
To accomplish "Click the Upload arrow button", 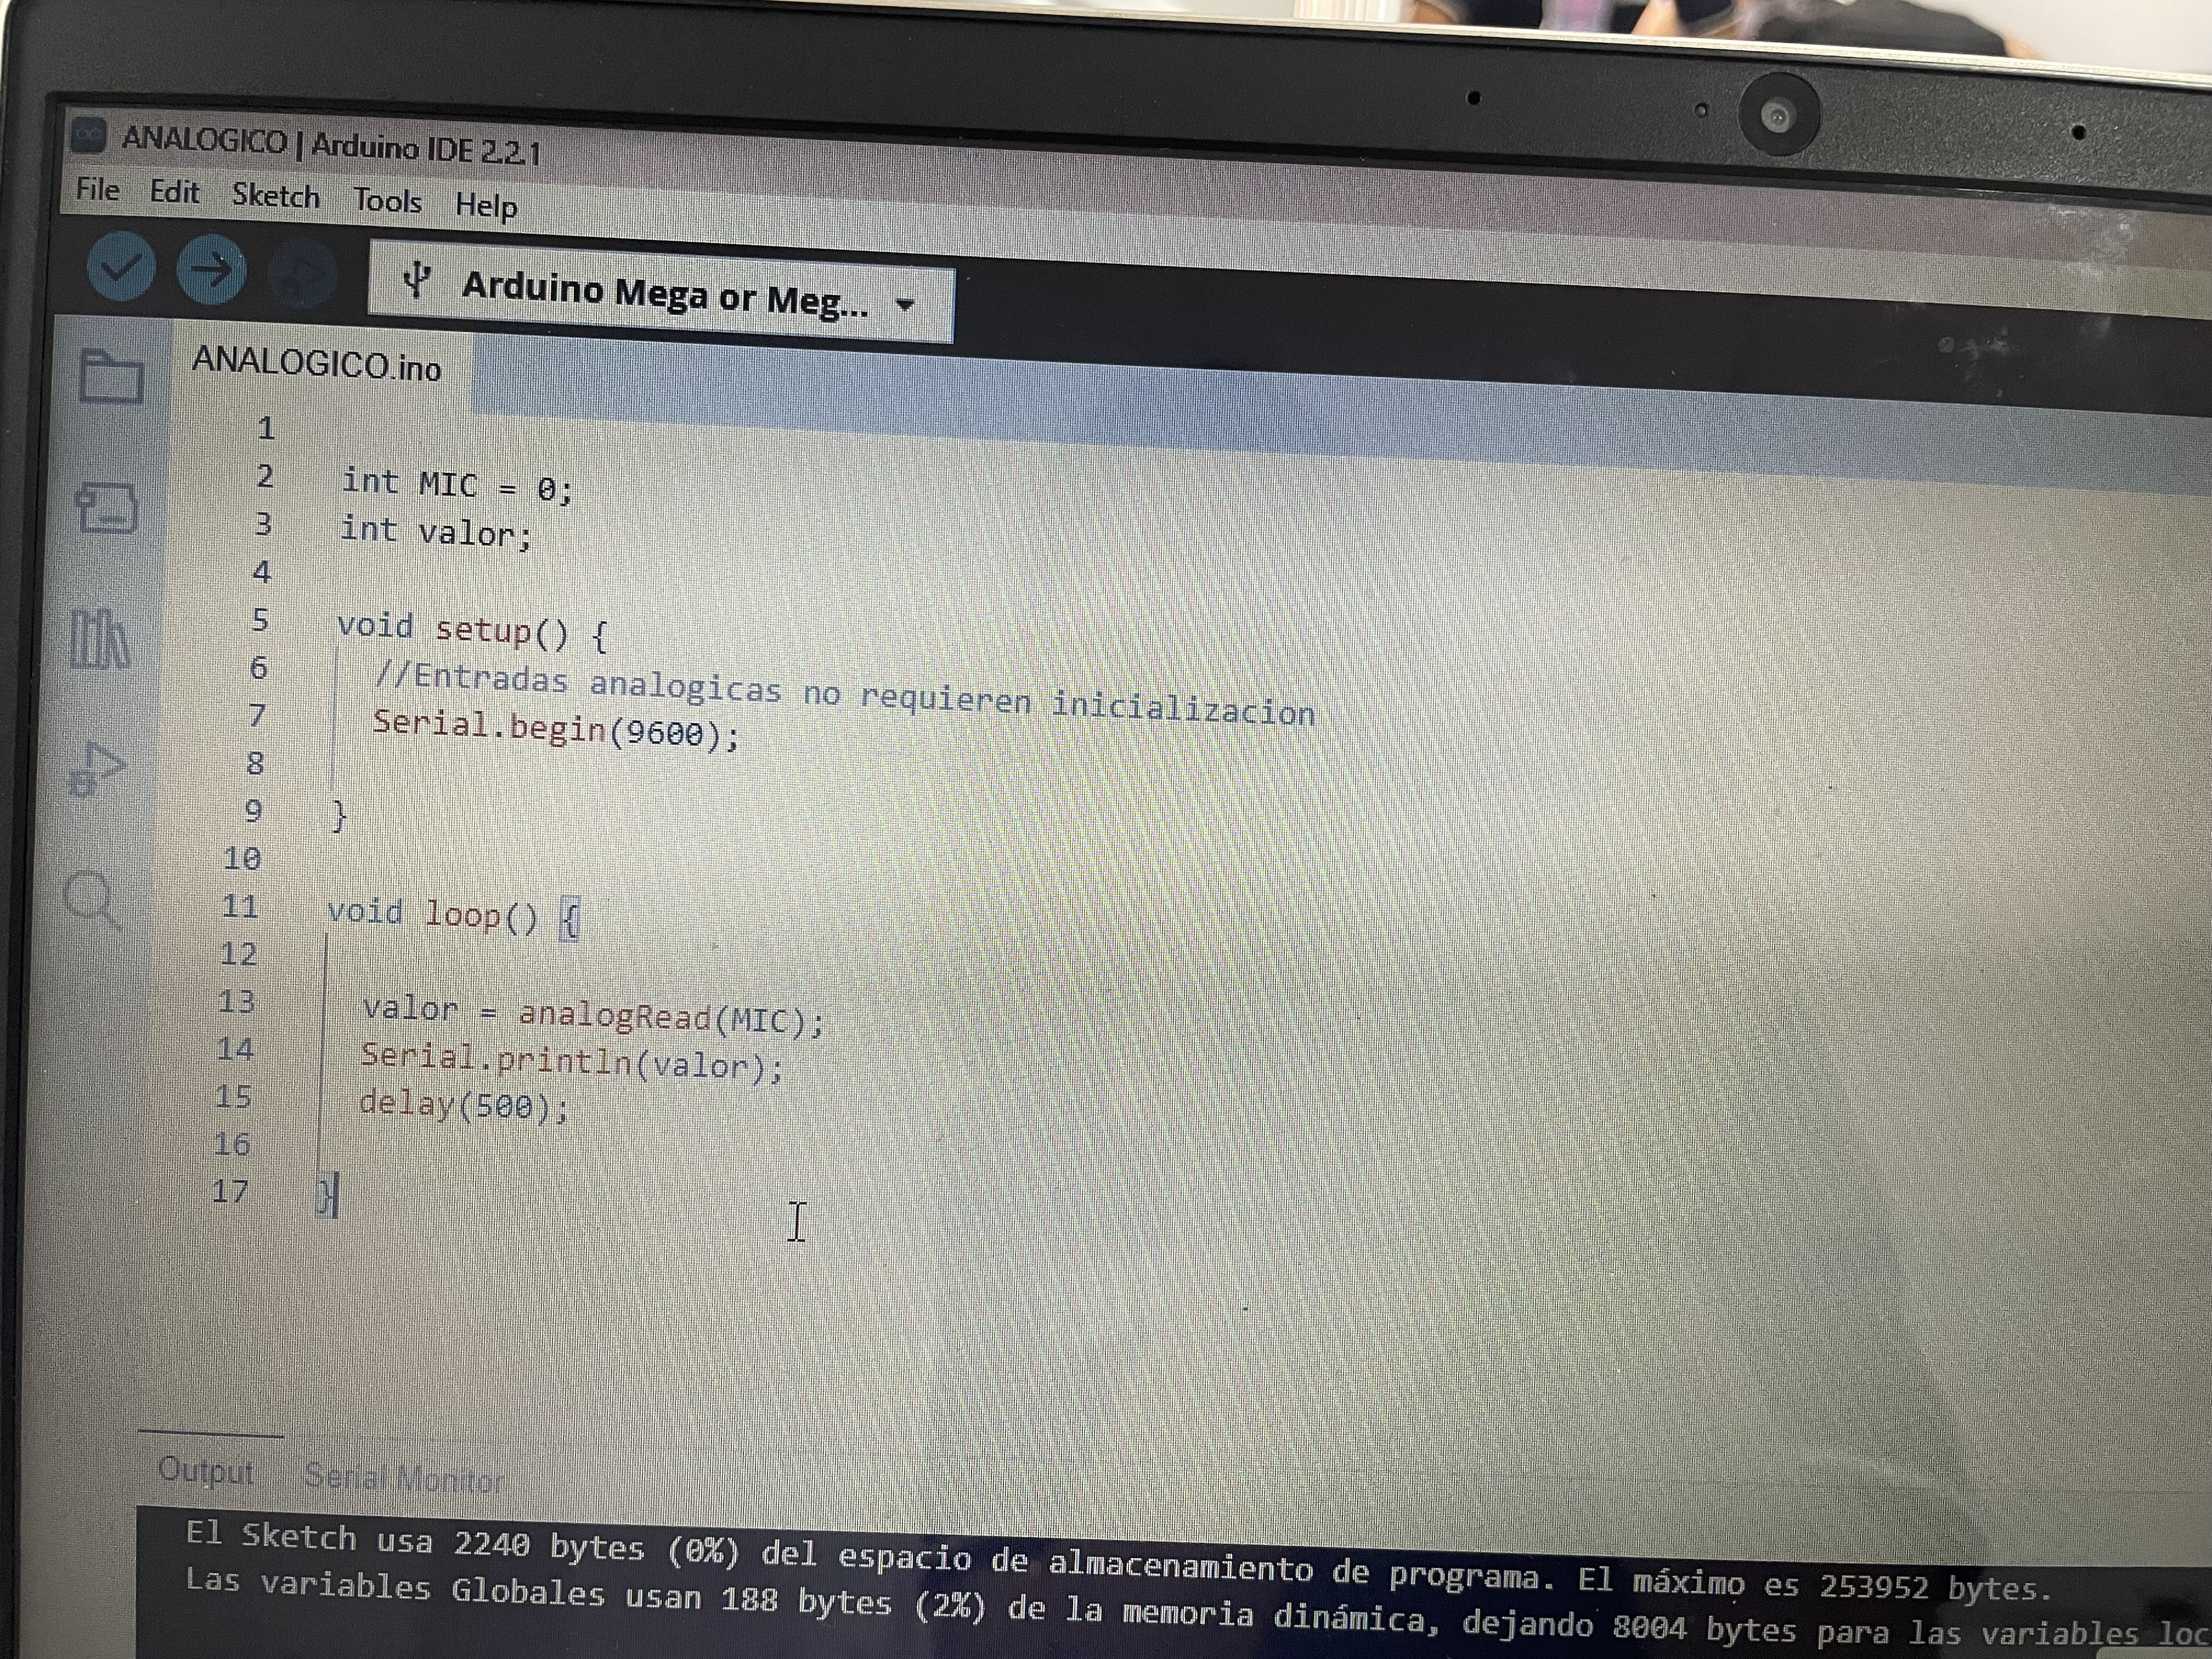I will pos(211,270).
